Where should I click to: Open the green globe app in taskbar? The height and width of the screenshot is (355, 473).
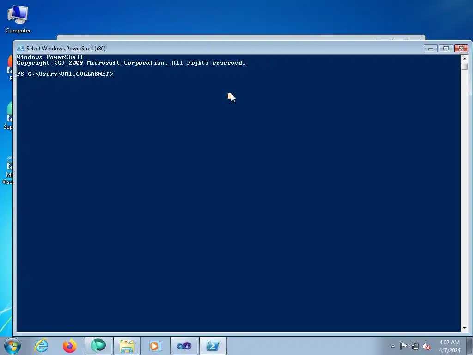tap(98, 346)
